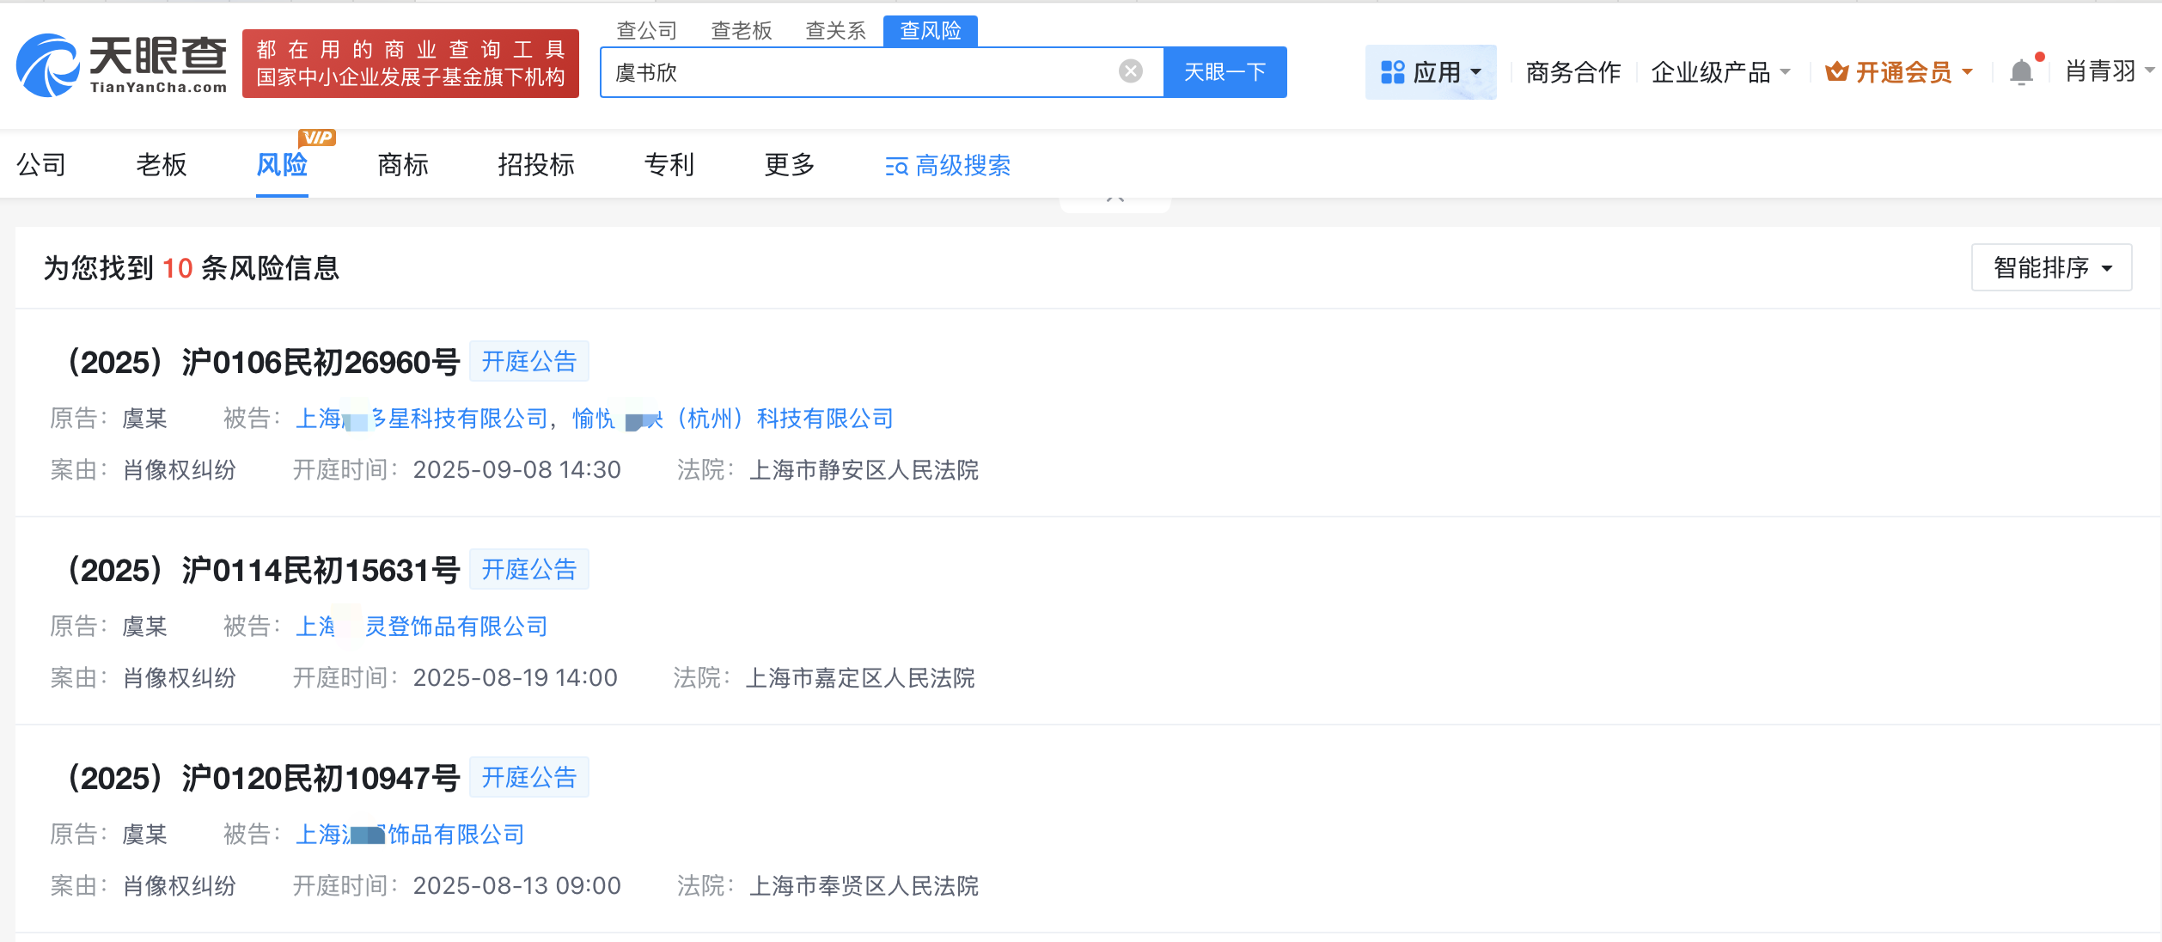Image resolution: width=2162 pixels, height=942 pixels.
Task: Click the crown membership icon
Action: click(x=1836, y=72)
